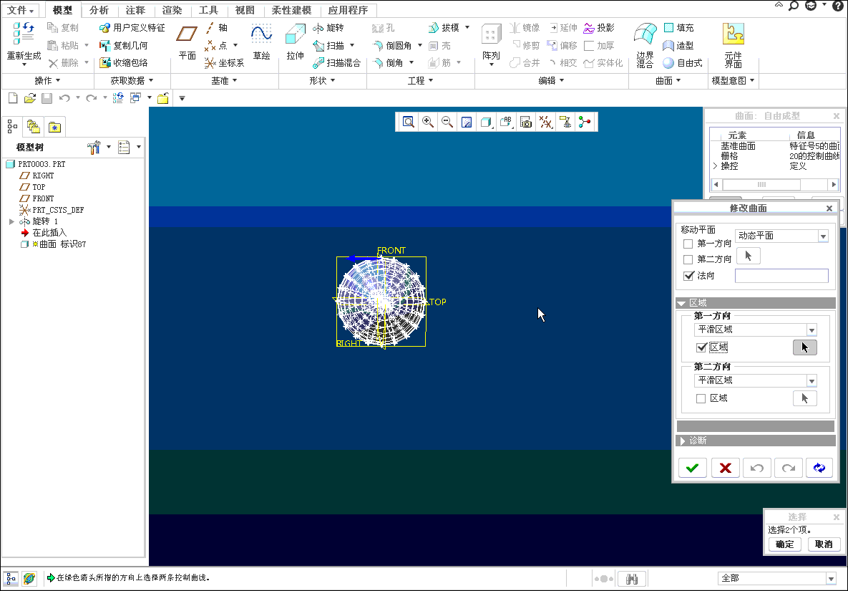The height and width of the screenshot is (591, 848).
Task: Click the 旋转 revolve tool in the ribbon
Action: [x=328, y=28]
